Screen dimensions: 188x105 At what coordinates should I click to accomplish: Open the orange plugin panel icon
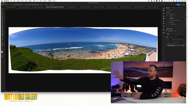[164, 32]
